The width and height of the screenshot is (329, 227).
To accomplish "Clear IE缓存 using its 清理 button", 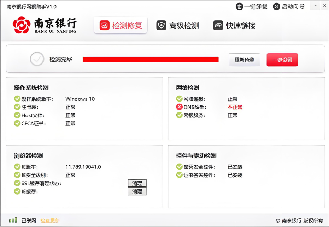I will coord(137,191).
